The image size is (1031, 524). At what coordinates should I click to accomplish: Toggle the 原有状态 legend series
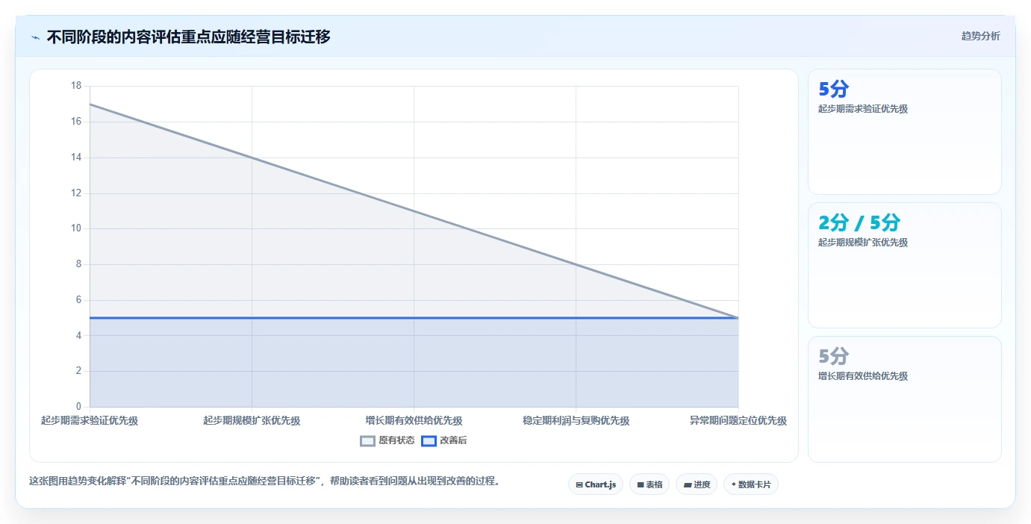coord(387,440)
